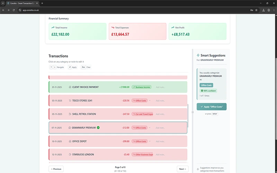277x173 pixels.
Task: Click the Page 5 of 8 indicator
Action: tap(120, 167)
